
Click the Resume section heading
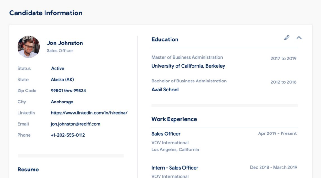click(28, 170)
